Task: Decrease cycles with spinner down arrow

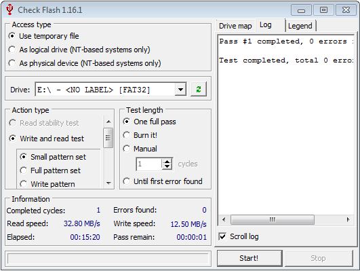Action: [x=167, y=167]
